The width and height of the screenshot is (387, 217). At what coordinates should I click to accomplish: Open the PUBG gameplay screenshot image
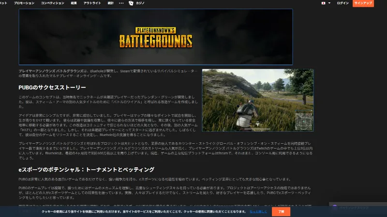[258, 100]
